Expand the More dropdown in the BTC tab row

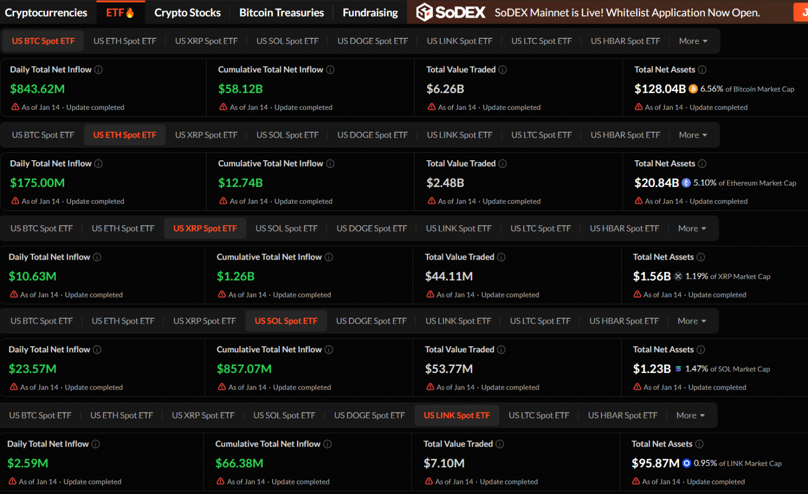pyautogui.click(x=693, y=41)
